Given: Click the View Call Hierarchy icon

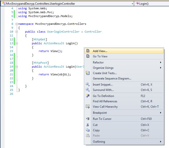Looking at the screenshot, I should pos(88,107).
